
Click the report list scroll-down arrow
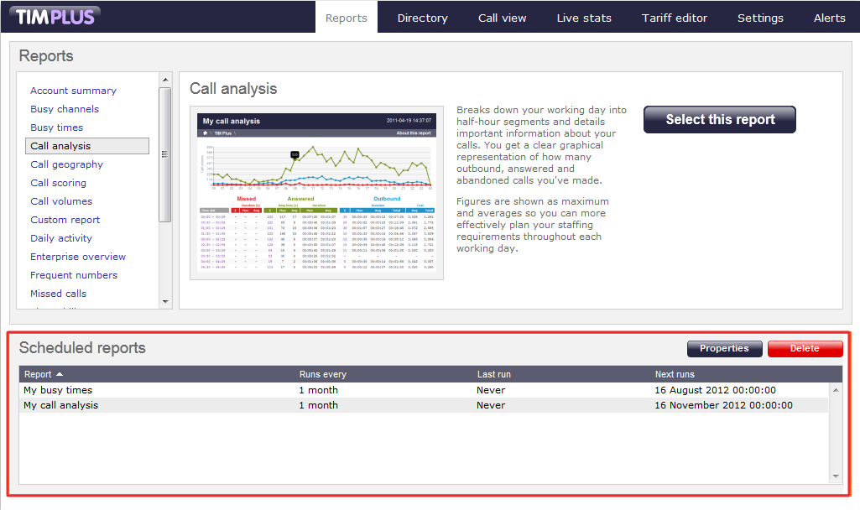(164, 301)
